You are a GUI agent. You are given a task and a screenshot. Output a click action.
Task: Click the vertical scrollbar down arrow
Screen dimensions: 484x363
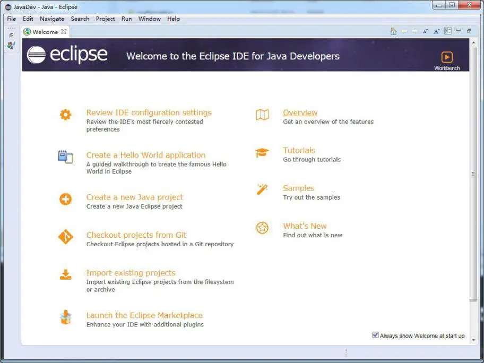473,340
